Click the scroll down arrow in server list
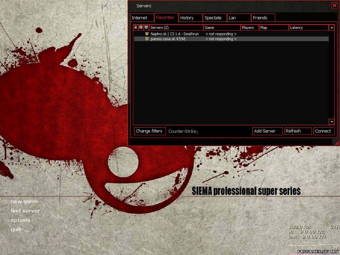Viewport: 340px width, 255px height. pyautogui.click(x=332, y=122)
